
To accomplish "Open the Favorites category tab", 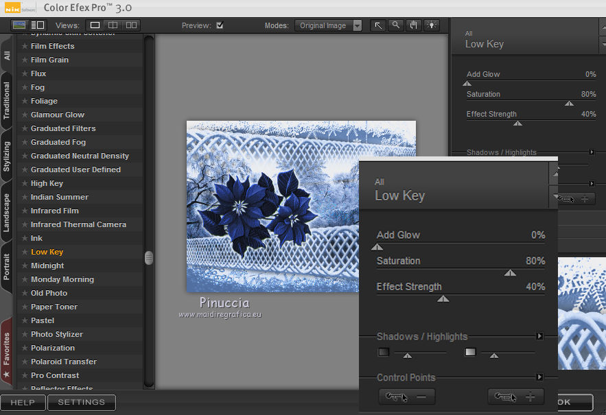I will point(7,353).
